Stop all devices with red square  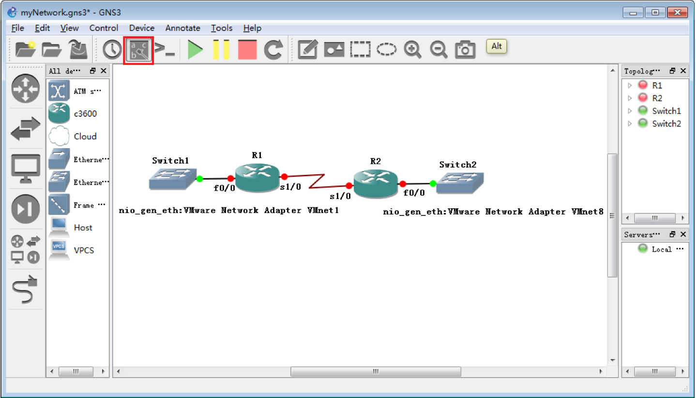(x=247, y=50)
